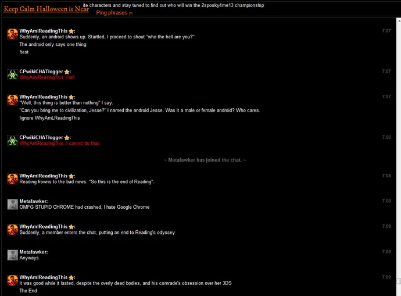
Task: Open Keep Calm Halloween is Near link
Action: (x=46, y=9)
